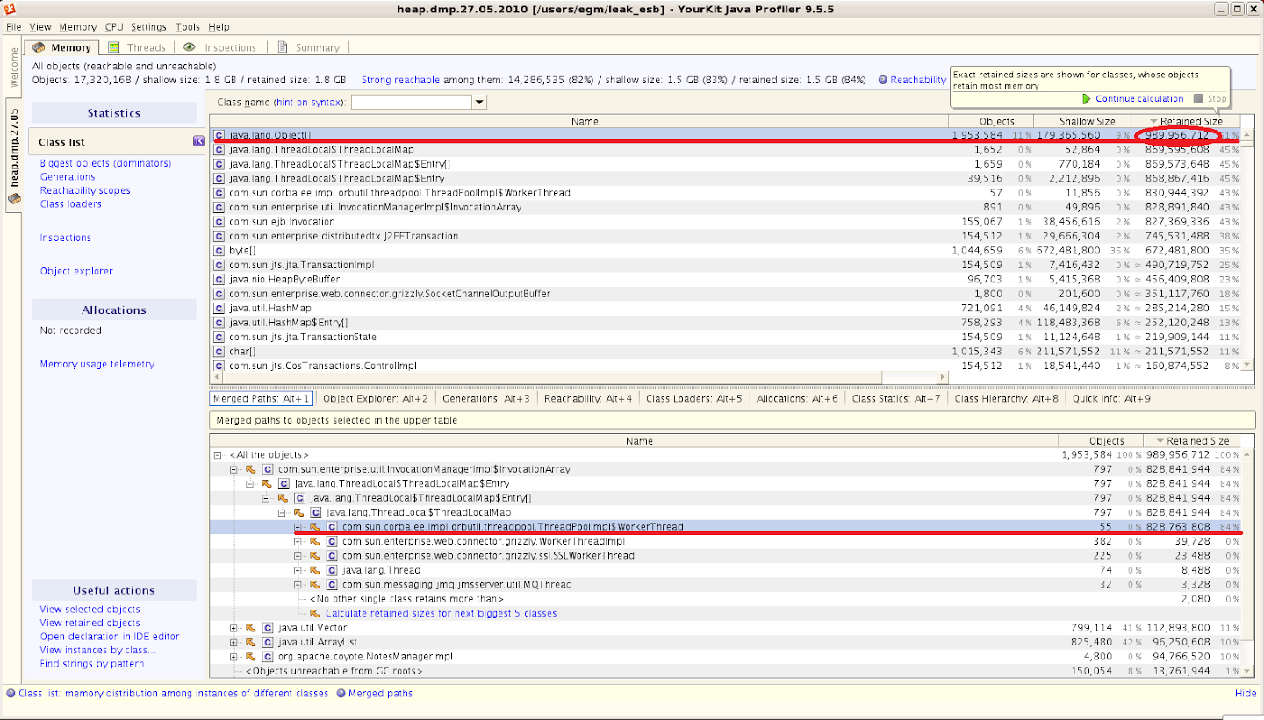Click the Hide link in status bar
This screenshot has width=1264, height=720.
coord(1246,693)
